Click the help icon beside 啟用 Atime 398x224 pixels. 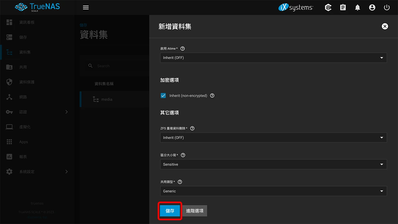point(183,49)
